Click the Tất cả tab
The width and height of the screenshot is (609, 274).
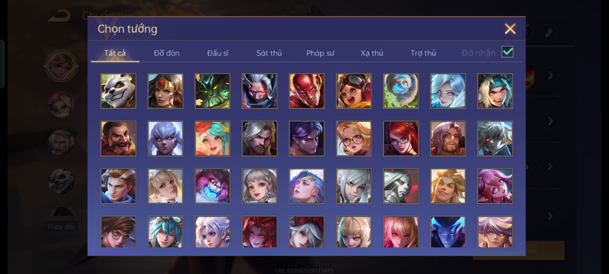coord(115,53)
